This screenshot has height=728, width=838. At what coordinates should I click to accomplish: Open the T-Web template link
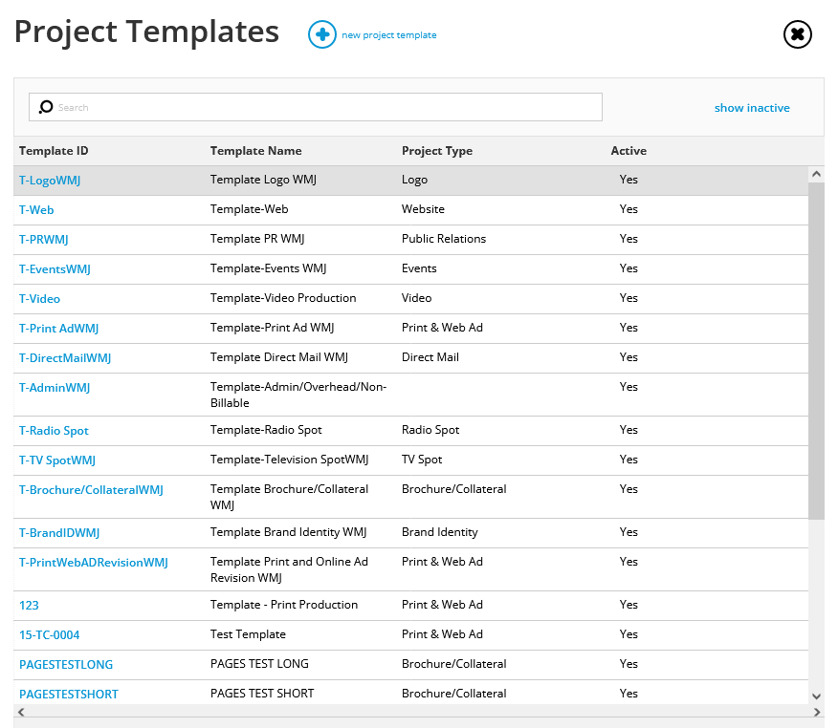coord(36,210)
